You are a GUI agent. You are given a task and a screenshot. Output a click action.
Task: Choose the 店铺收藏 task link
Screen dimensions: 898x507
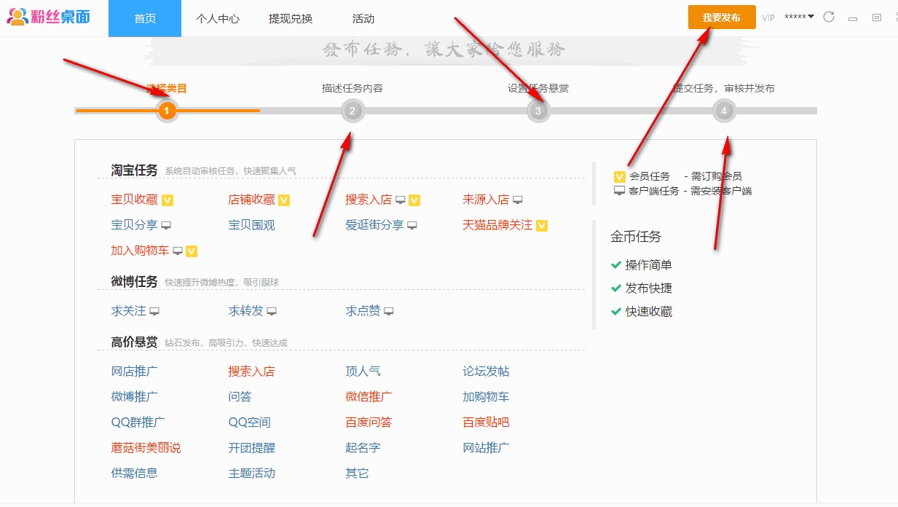[x=252, y=200]
